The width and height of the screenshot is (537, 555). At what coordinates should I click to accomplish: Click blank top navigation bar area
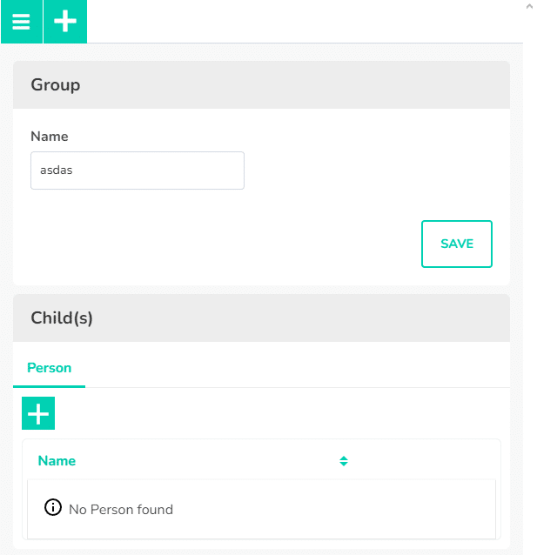(305, 22)
